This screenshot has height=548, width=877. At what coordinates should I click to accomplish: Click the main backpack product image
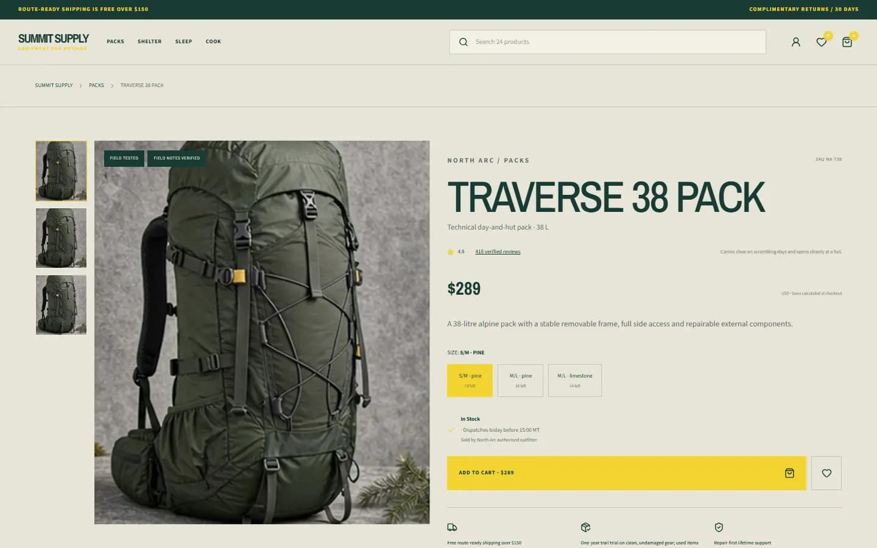262,332
